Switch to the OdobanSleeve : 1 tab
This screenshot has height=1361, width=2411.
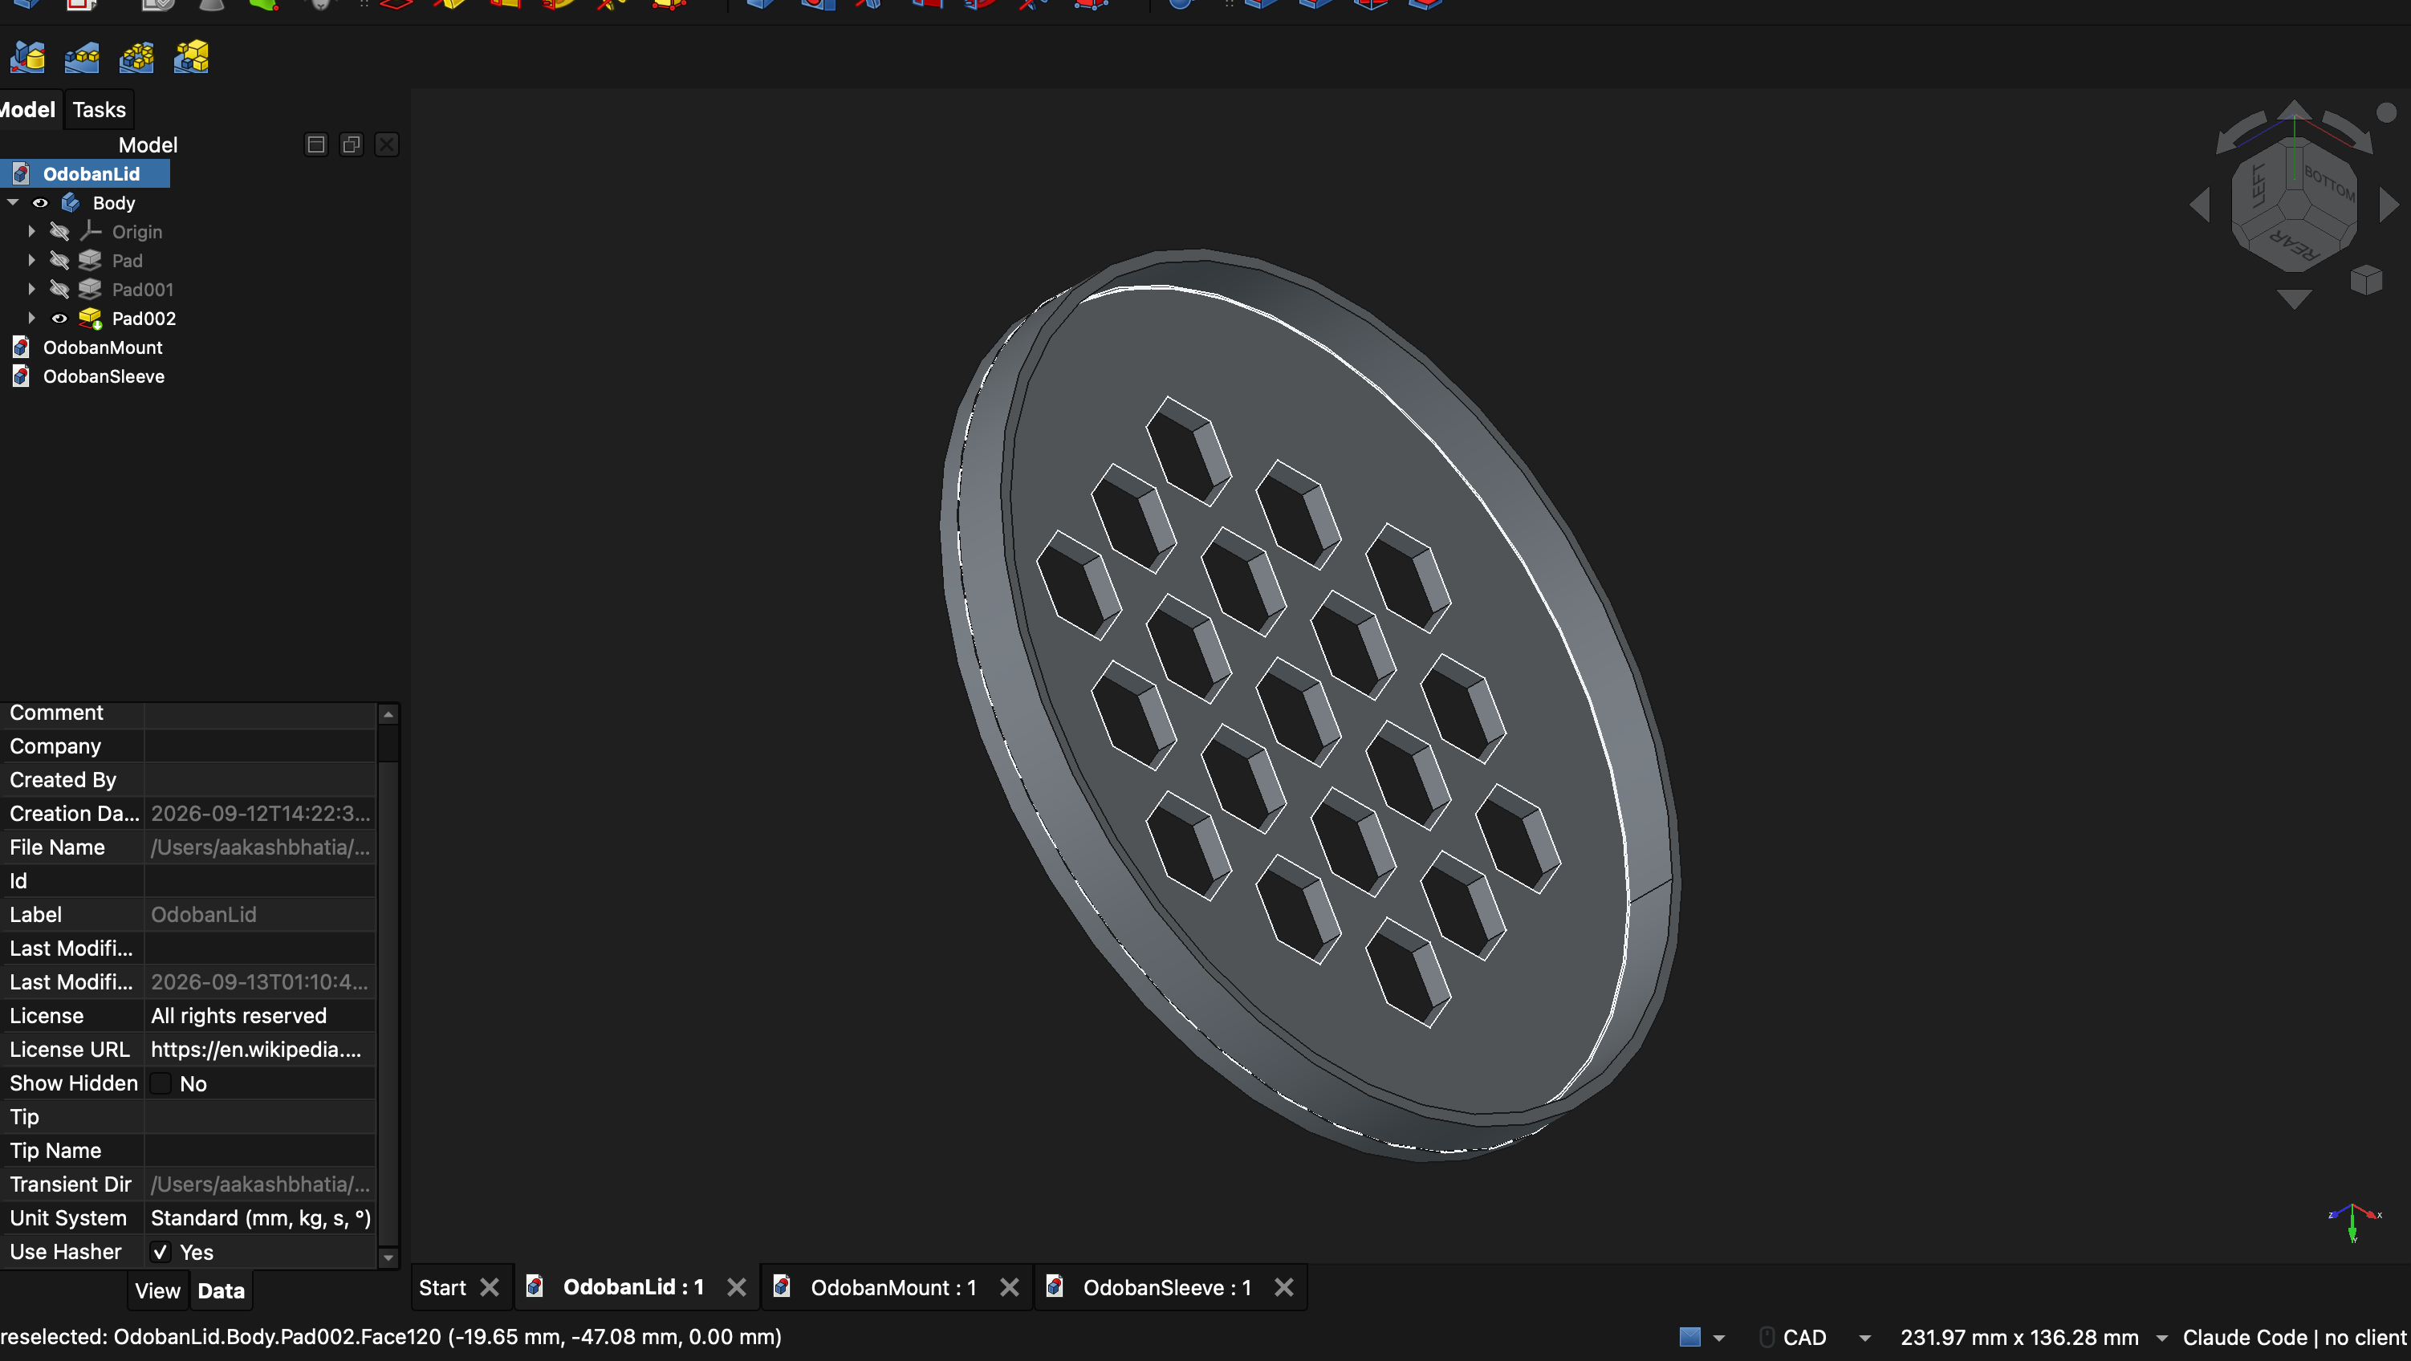(1167, 1288)
